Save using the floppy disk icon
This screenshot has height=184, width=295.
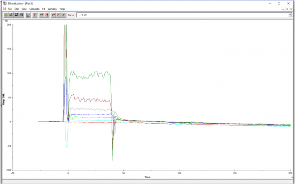click(16, 15)
